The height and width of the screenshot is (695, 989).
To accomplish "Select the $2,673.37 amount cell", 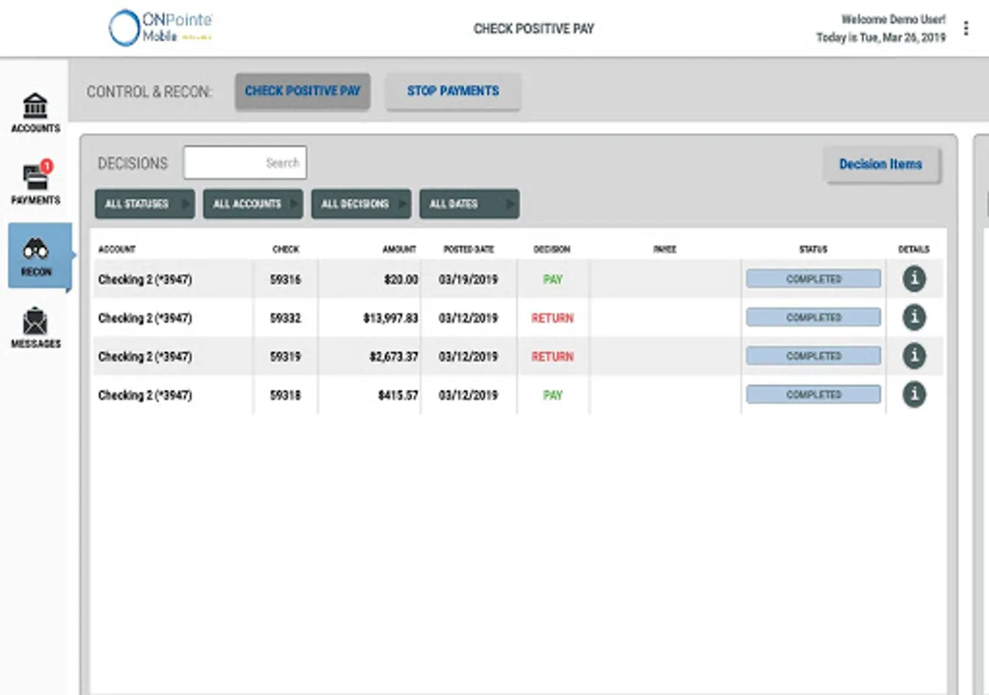I will point(394,357).
